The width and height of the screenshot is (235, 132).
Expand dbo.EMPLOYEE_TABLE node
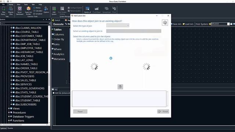click(11, 48)
